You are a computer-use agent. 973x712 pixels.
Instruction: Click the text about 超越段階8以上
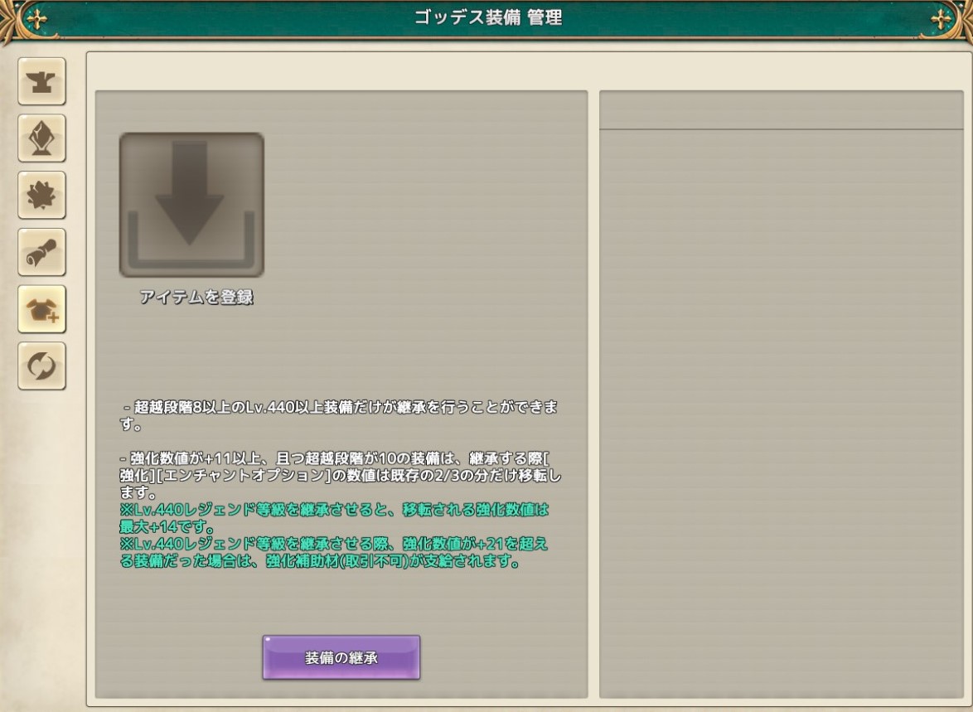340,416
